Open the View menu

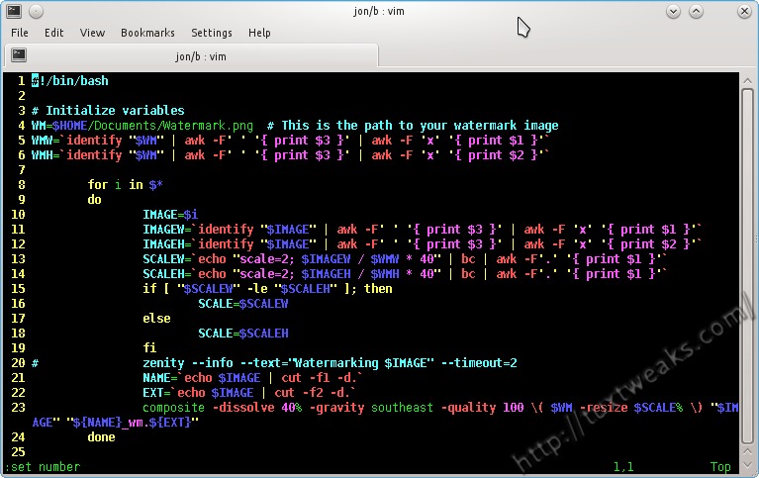(92, 33)
